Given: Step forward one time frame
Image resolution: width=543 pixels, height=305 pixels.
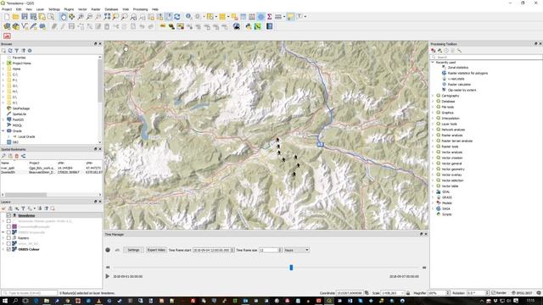Looking at the screenshot, I should pos(424,268).
